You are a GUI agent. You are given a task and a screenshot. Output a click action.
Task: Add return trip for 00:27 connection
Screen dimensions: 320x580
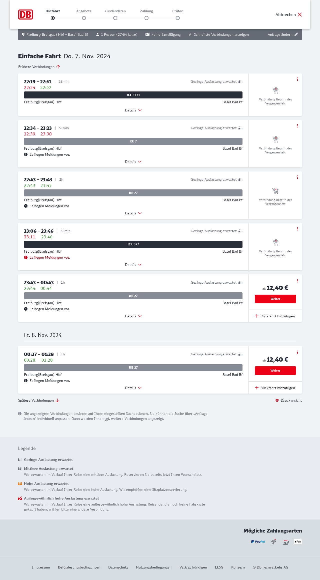click(275, 388)
